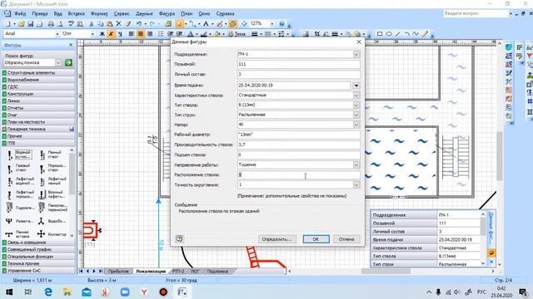Open the Подразделение dropdown
Viewport: 533px width, 299px height.
click(356, 54)
